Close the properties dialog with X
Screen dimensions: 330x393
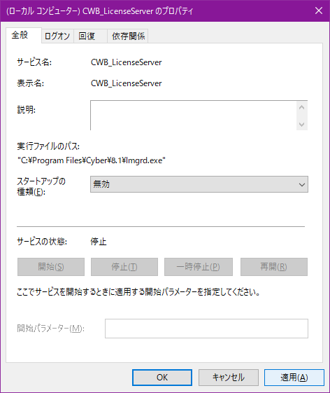tap(319, 11)
